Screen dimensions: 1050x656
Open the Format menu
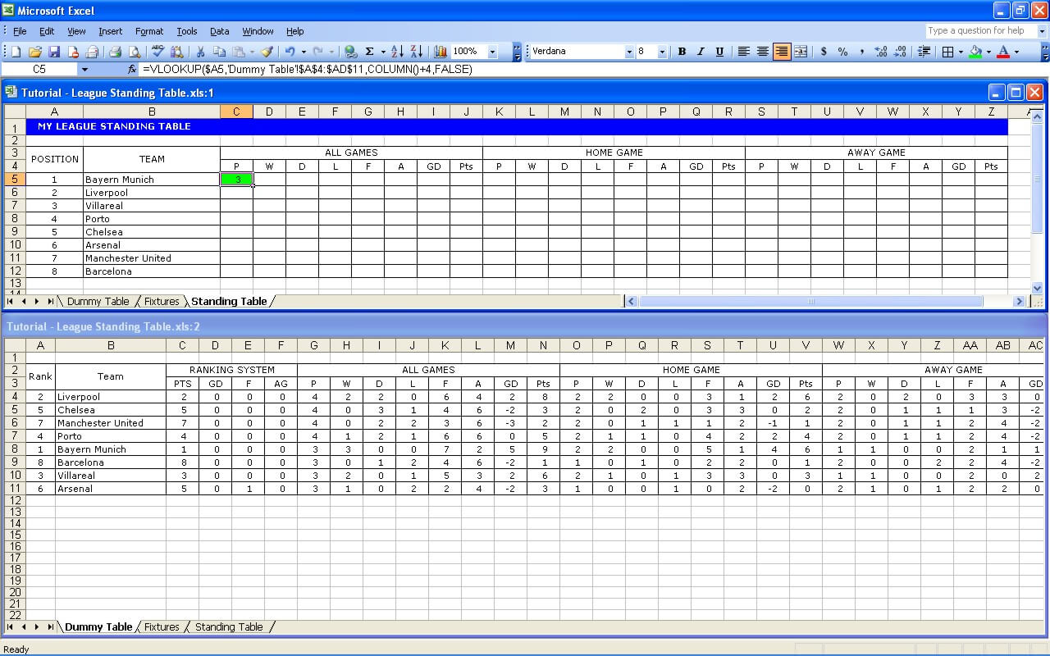[x=149, y=31]
